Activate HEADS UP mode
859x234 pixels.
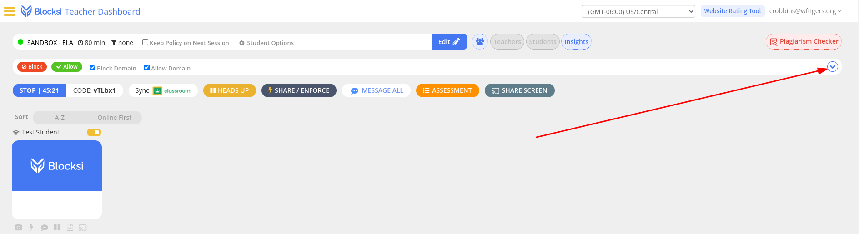point(229,90)
